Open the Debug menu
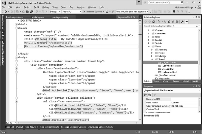This screenshot has height=134, width=202. point(45,7)
